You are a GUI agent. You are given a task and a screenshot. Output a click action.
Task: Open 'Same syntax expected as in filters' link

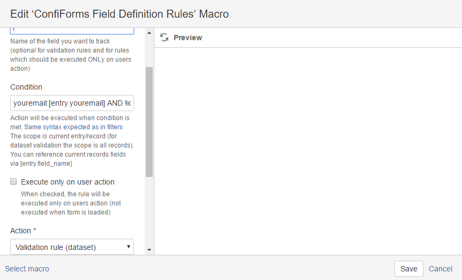point(73,127)
